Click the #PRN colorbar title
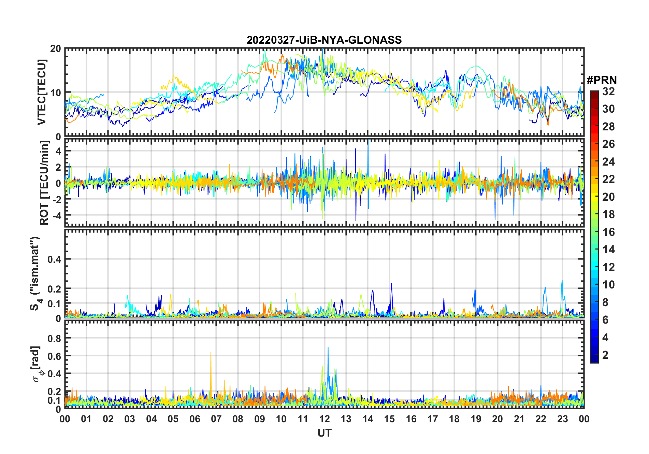The height and width of the screenshot is (454, 649). tap(602, 80)
